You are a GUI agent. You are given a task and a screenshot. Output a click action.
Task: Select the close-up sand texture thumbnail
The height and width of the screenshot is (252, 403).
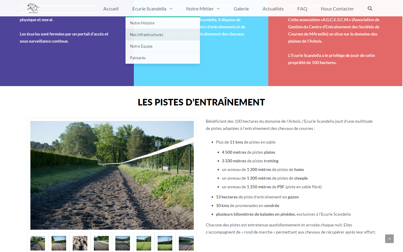pos(80,243)
